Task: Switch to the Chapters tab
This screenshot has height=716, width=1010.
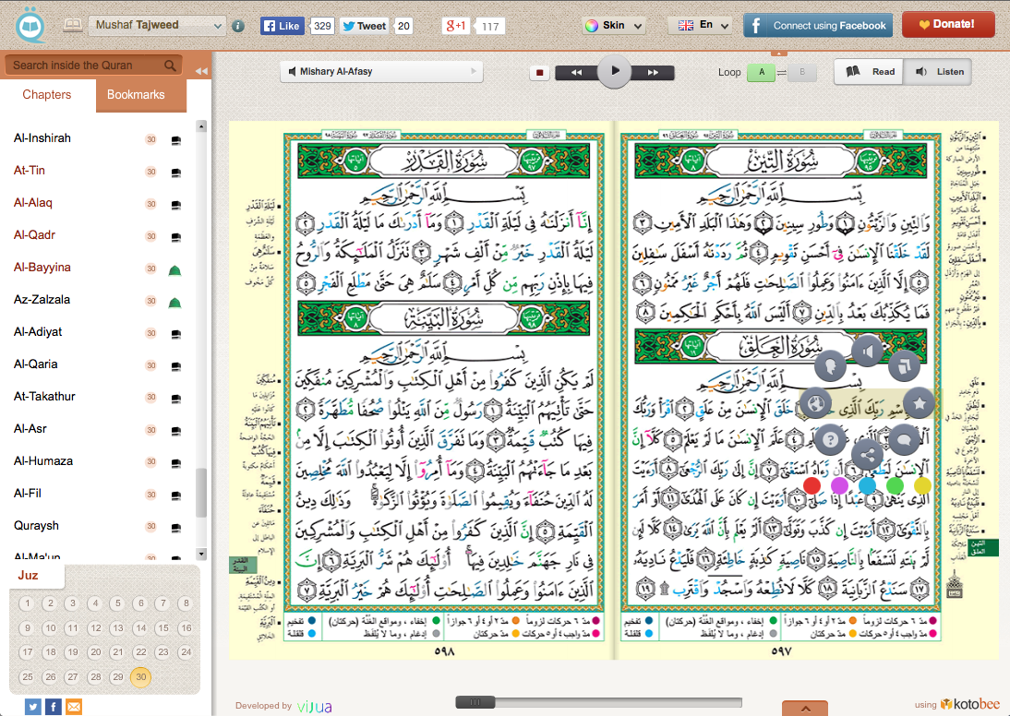Action: [x=46, y=95]
